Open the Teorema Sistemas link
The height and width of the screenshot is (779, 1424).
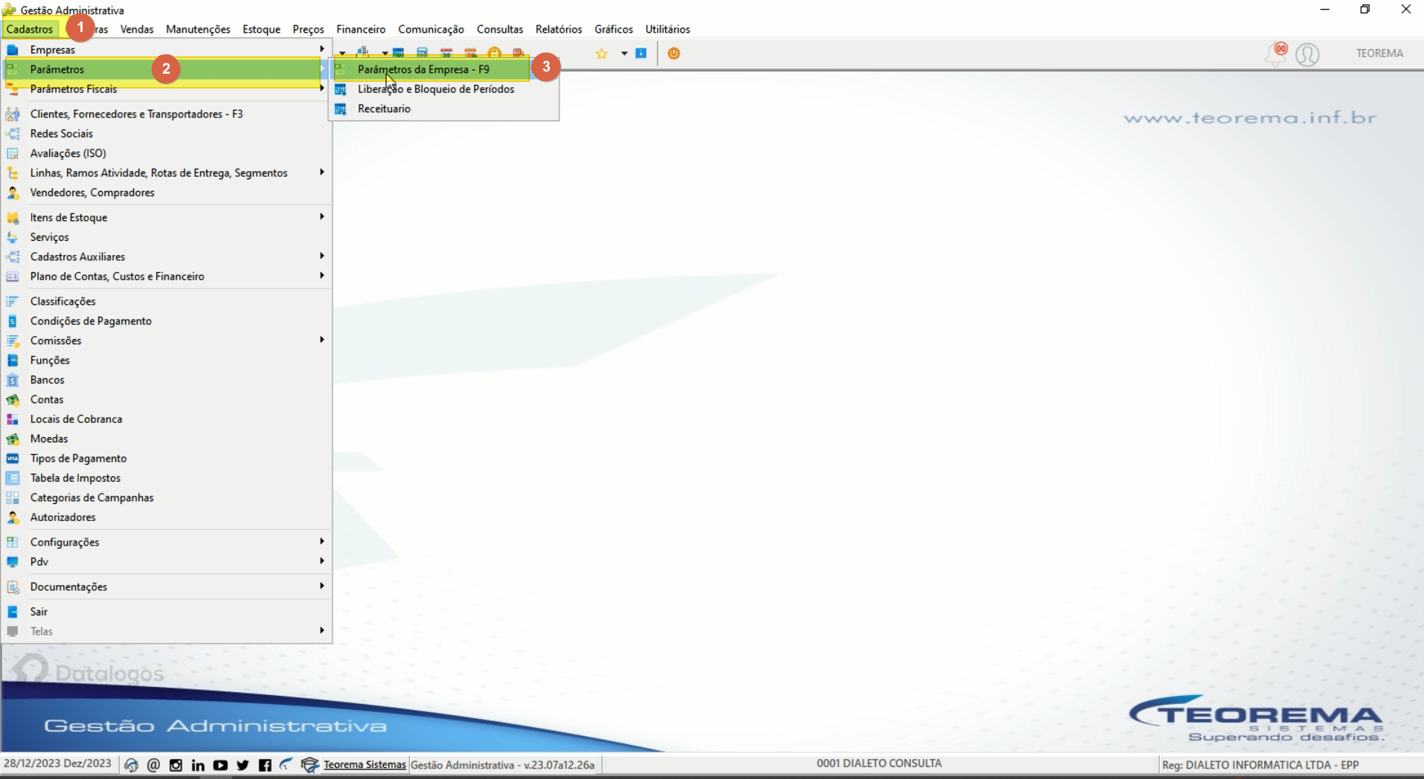(x=365, y=765)
